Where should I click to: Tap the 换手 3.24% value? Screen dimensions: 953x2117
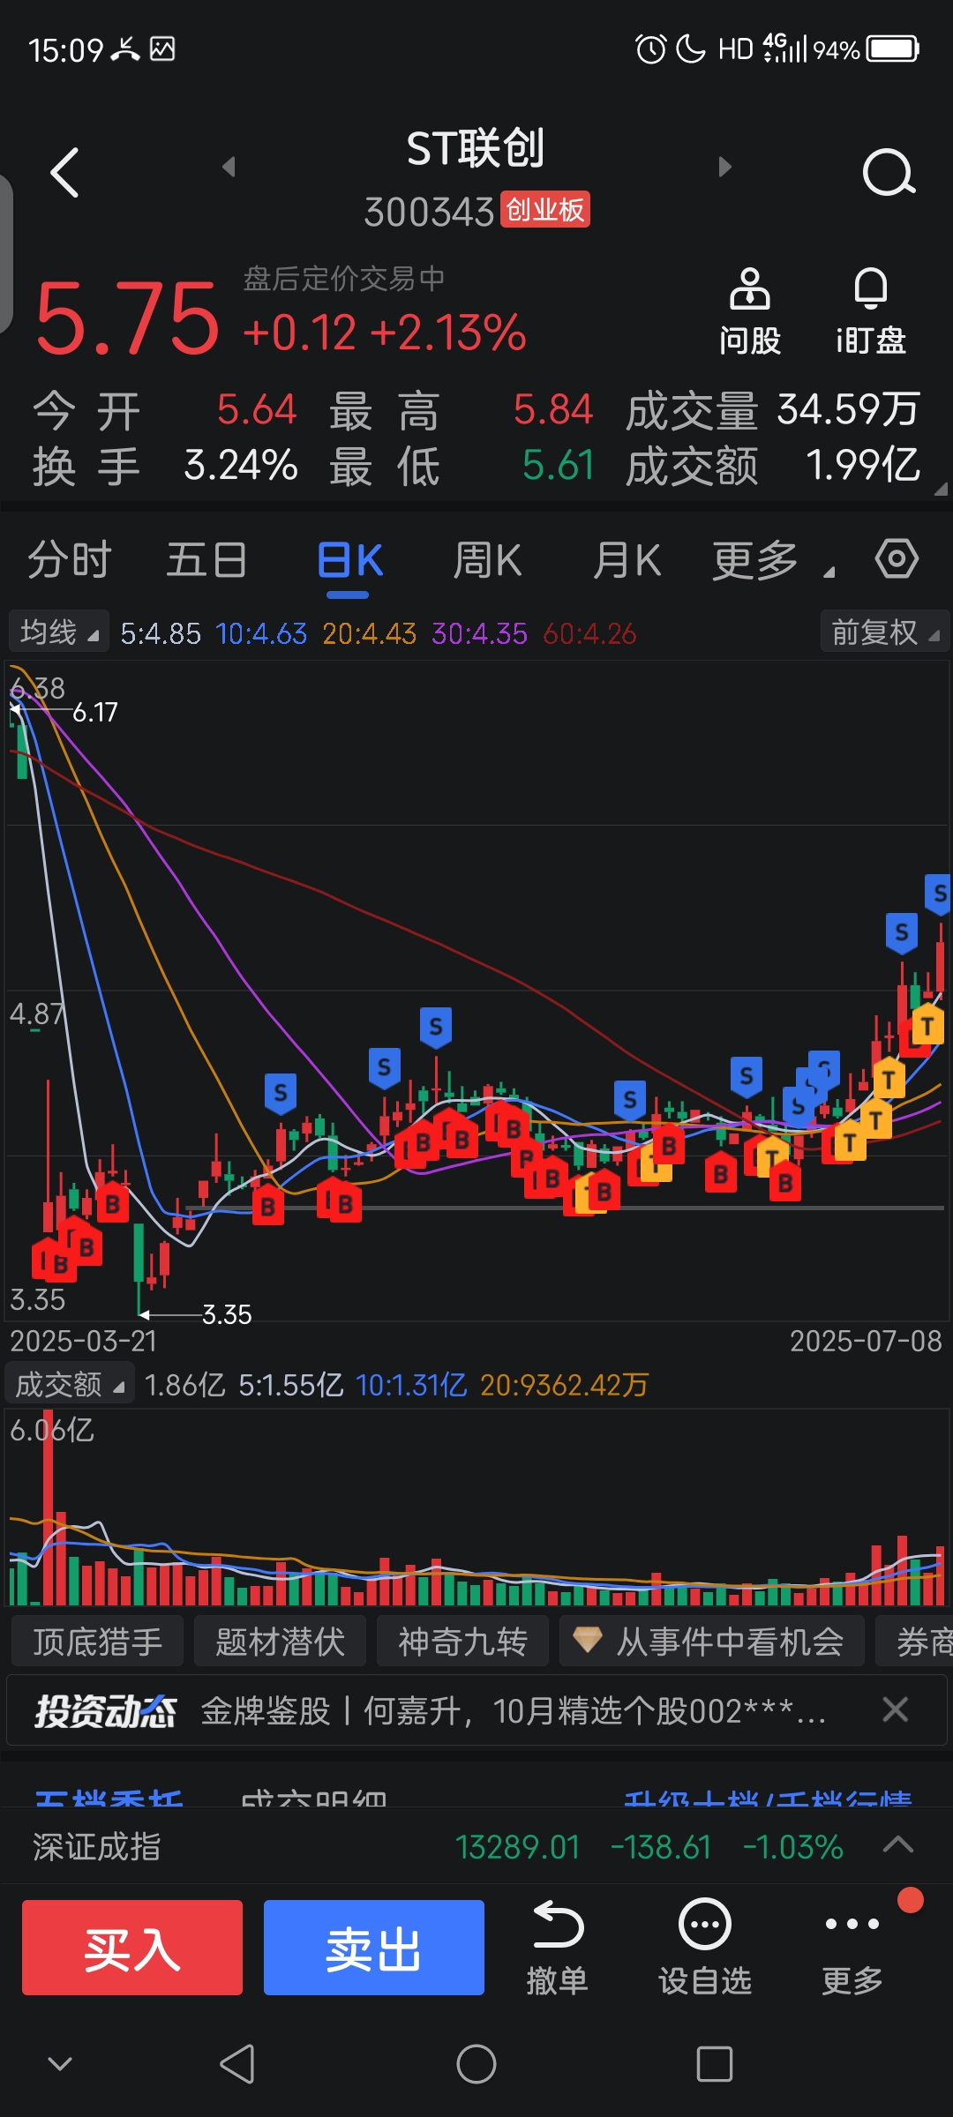pyautogui.click(x=240, y=465)
